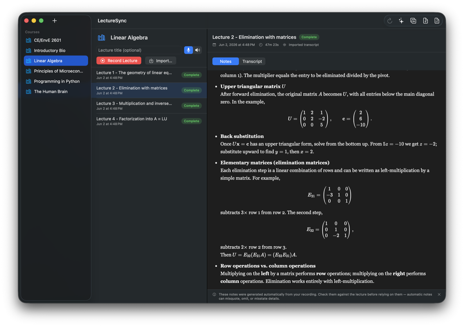Open Lecture 3 - Multiplication and inverse...

coord(149,106)
